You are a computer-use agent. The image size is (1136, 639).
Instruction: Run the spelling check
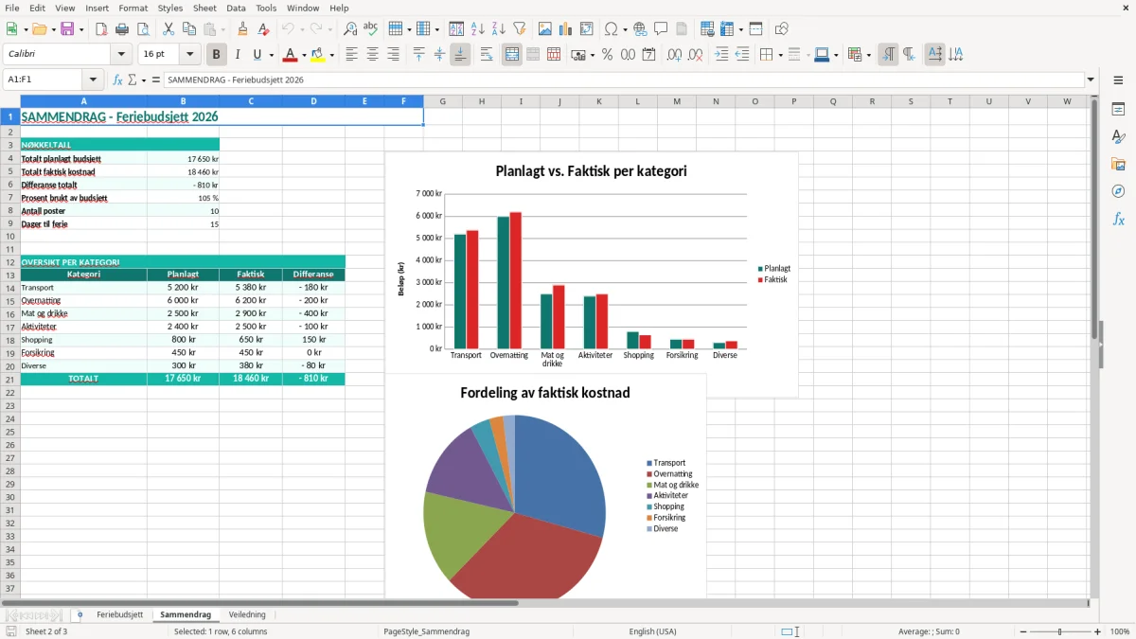point(371,29)
